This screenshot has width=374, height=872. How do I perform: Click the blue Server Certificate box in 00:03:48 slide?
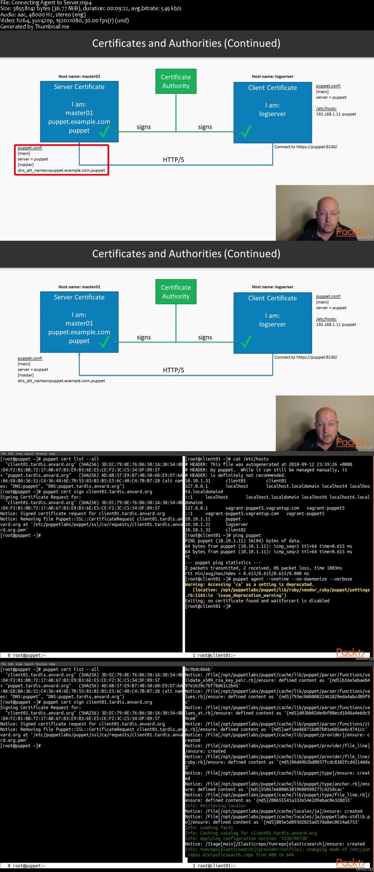tap(79, 322)
